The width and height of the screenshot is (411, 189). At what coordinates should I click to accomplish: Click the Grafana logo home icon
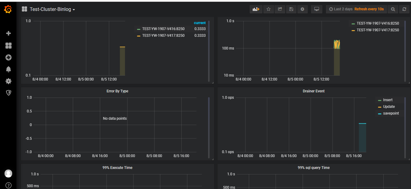tap(8, 10)
